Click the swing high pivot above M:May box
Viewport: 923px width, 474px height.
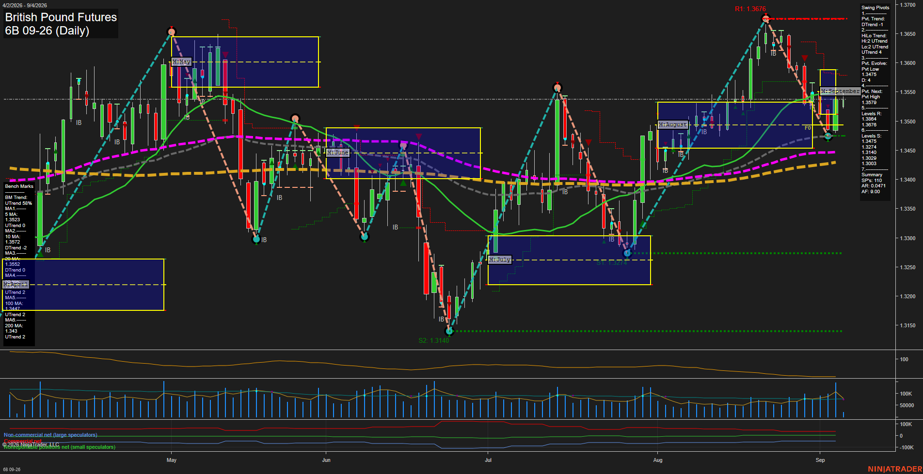172,32
